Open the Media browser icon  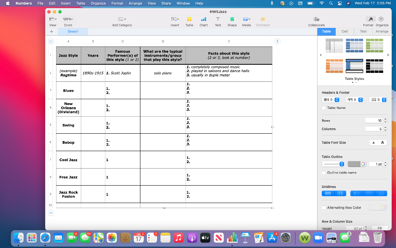click(246, 19)
